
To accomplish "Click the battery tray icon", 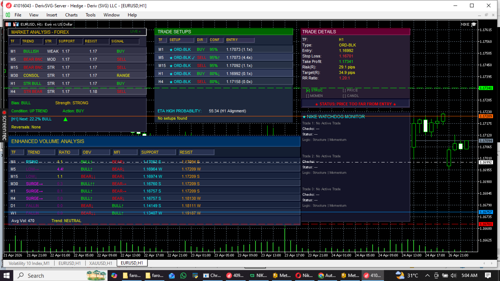I will click(x=445, y=276).
